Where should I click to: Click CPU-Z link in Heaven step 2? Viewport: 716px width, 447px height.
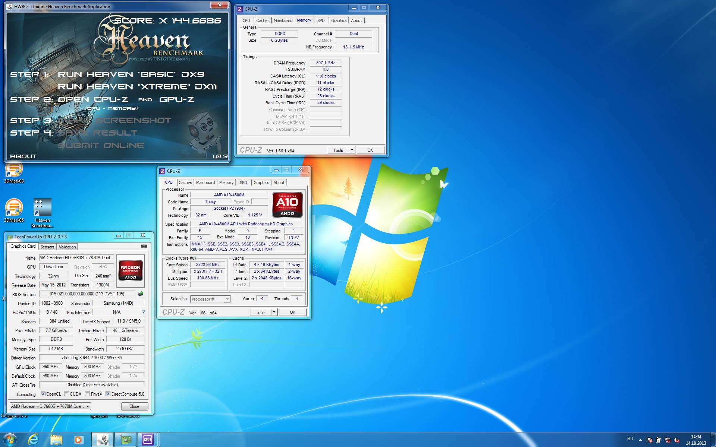(x=111, y=99)
